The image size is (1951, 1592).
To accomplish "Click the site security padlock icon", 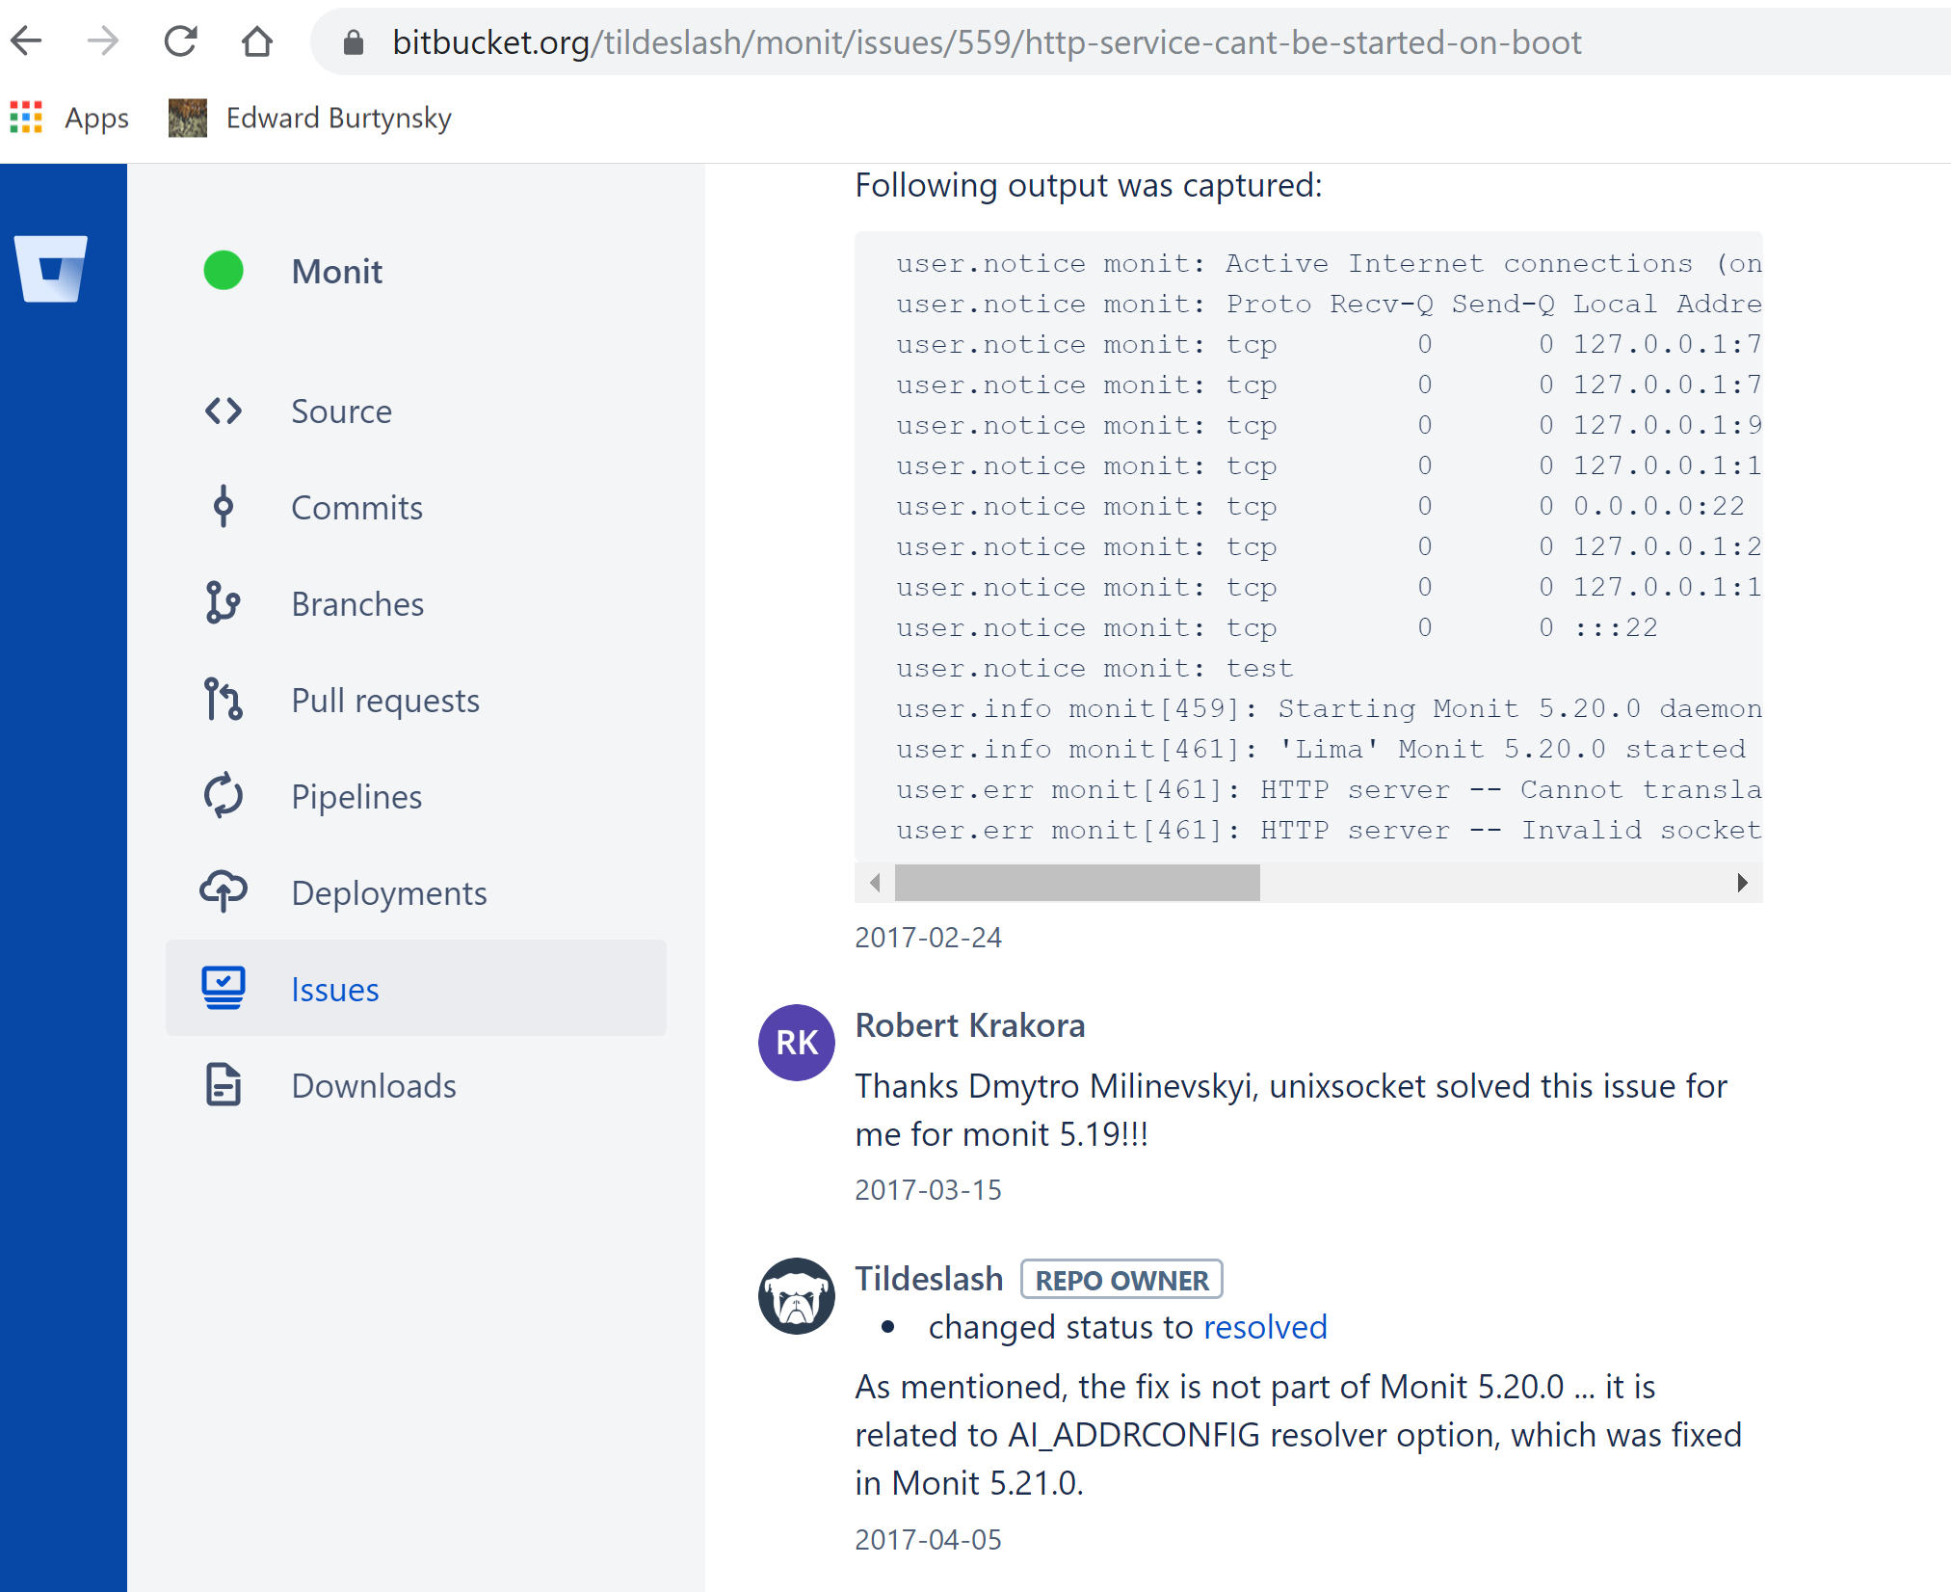I will [352, 41].
